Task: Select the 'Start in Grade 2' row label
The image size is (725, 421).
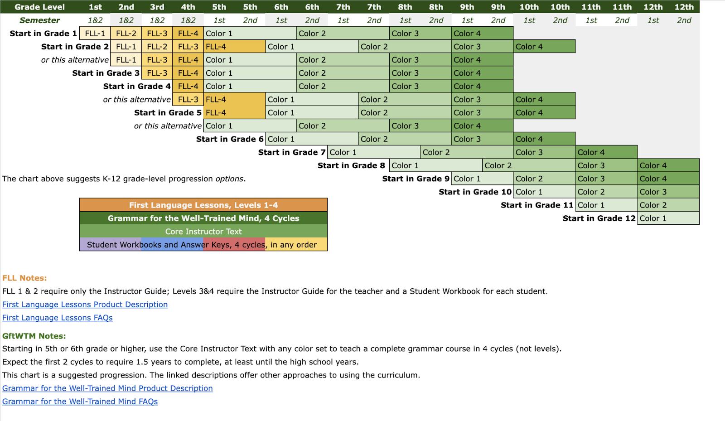Action: coord(75,46)
